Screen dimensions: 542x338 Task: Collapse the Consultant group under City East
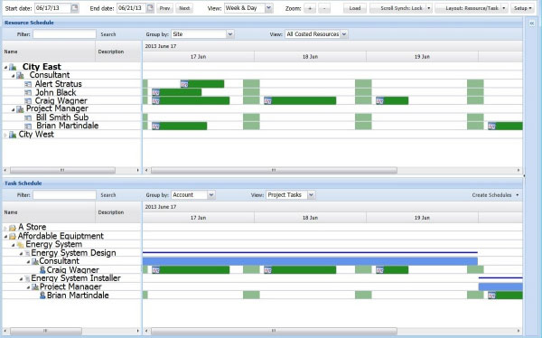tap(14, 75)
